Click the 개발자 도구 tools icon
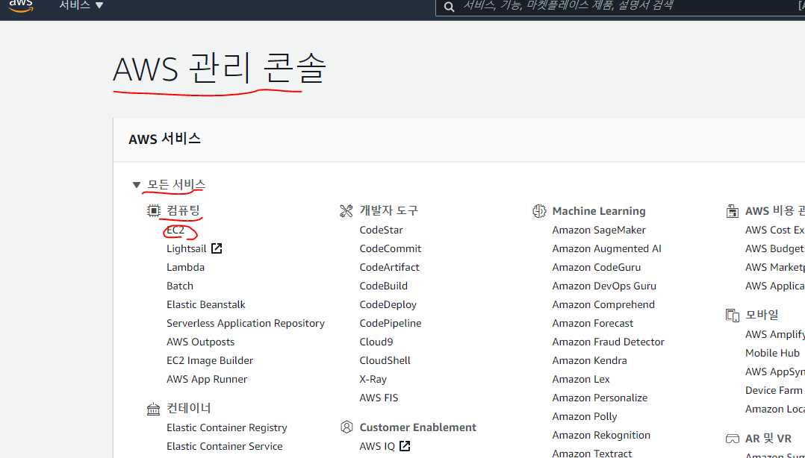 point(346,211)
